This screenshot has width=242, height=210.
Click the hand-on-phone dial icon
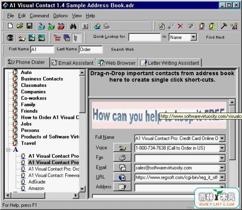click(22, 38)
